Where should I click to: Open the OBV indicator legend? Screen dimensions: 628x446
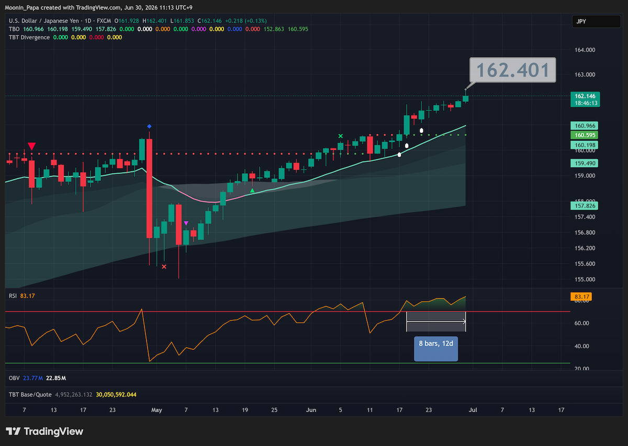pos(14,378)
